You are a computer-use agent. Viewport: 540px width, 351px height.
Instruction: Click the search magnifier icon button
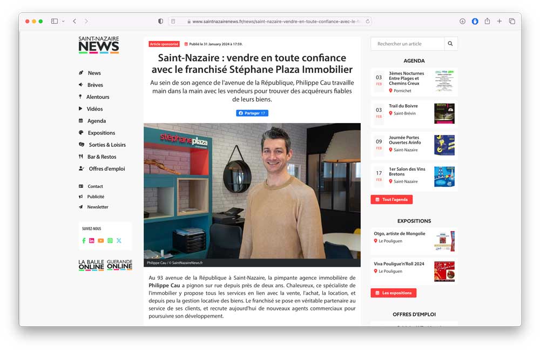(x=450, y=44)
